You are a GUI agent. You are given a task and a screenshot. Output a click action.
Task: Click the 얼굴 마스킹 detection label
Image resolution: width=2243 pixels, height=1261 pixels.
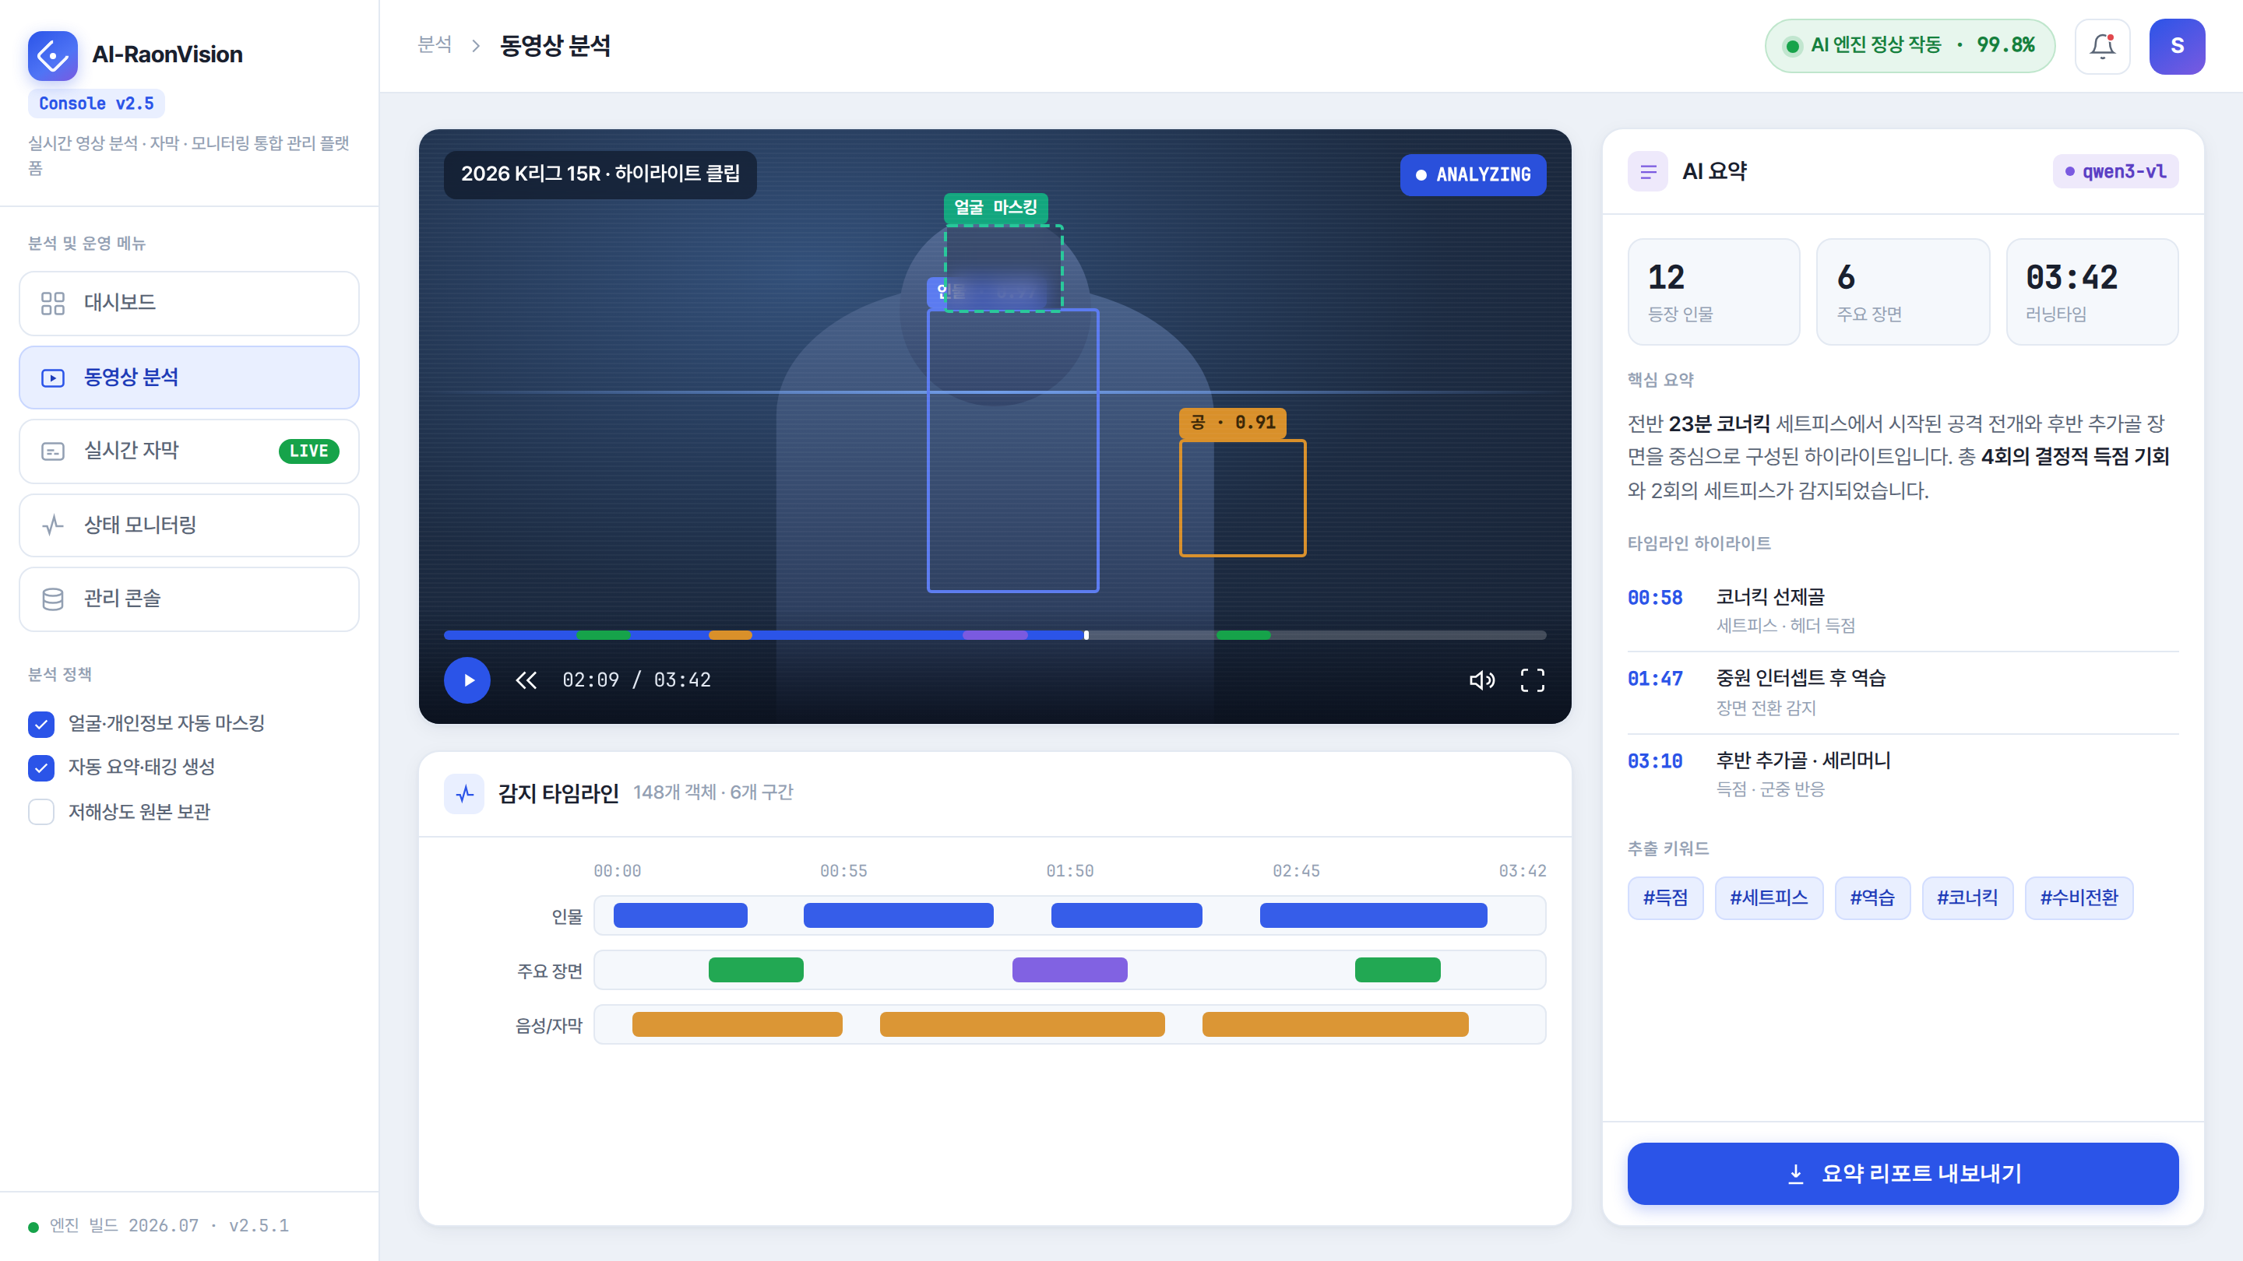click(995, 208)
